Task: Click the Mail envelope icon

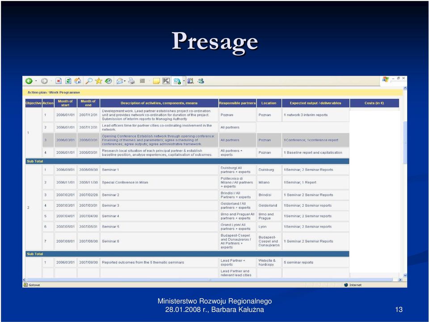Action: point(120,81)
